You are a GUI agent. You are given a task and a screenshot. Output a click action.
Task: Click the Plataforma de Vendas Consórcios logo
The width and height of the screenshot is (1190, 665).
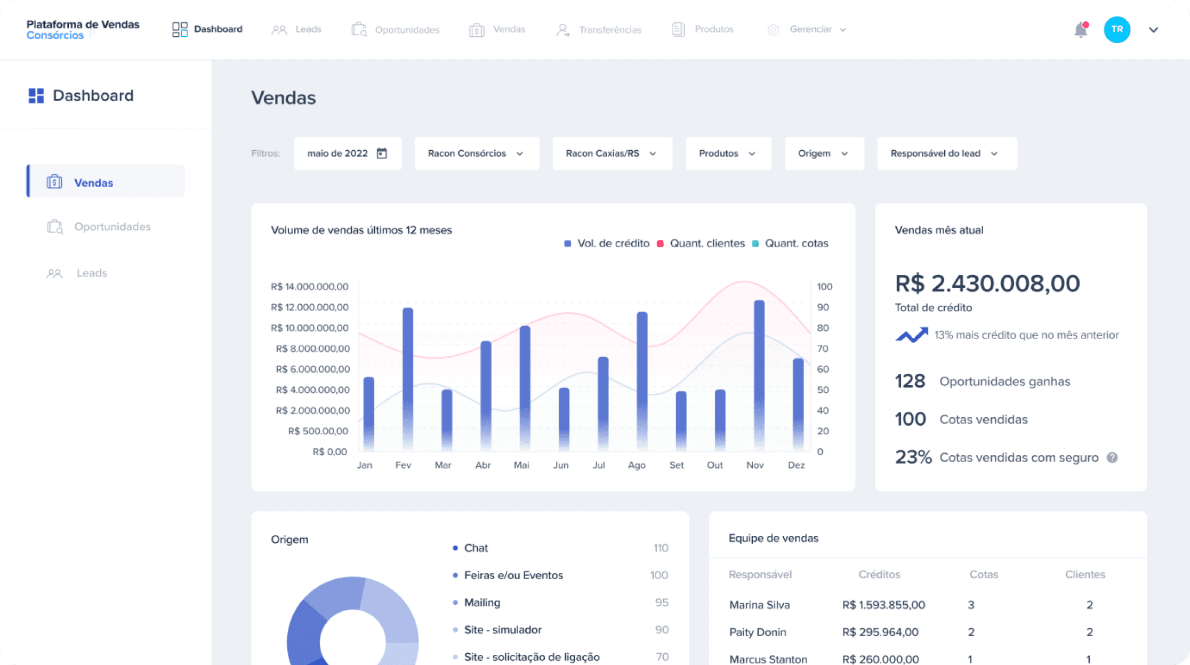(x=83, y=29)
